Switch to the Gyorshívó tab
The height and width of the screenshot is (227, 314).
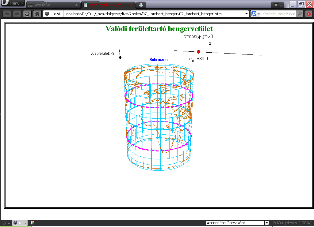[x=53, y=5]
